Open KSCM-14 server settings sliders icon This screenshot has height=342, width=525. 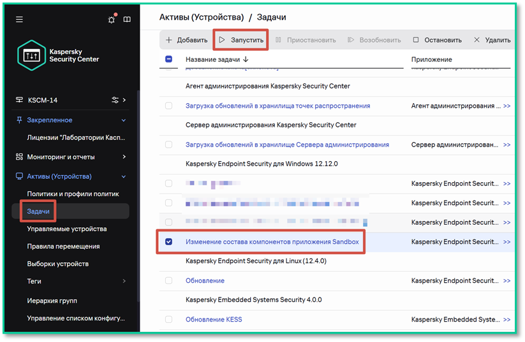(x=115, y=100)
